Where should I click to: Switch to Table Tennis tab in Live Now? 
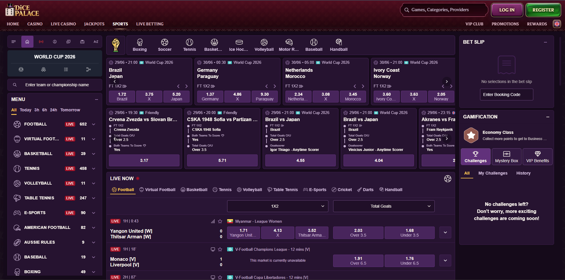(x=282, y=190)
